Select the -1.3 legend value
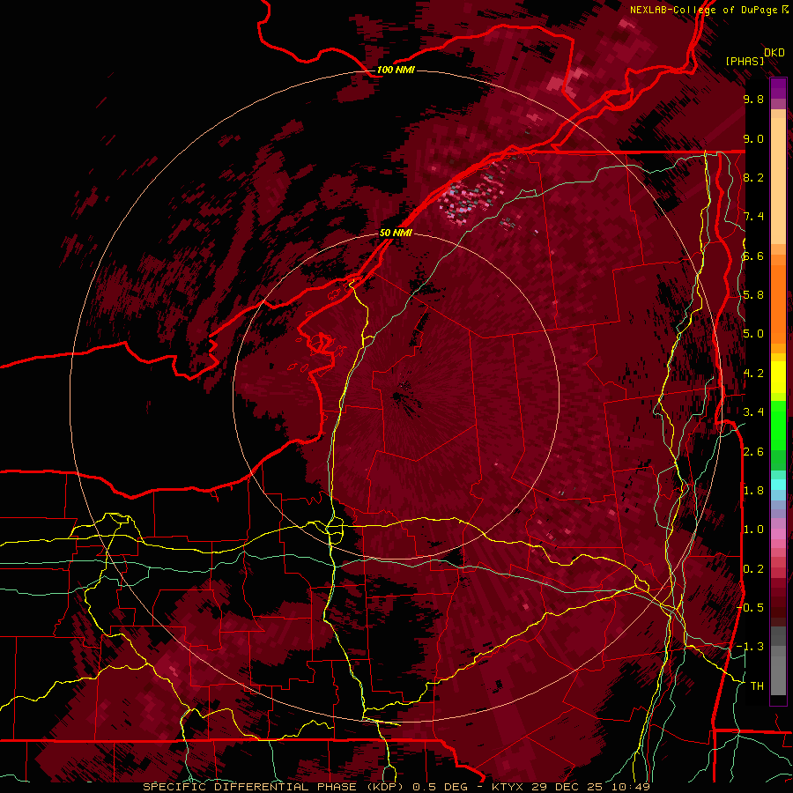This screenshot has width=793, height=793. click(751, 647)
